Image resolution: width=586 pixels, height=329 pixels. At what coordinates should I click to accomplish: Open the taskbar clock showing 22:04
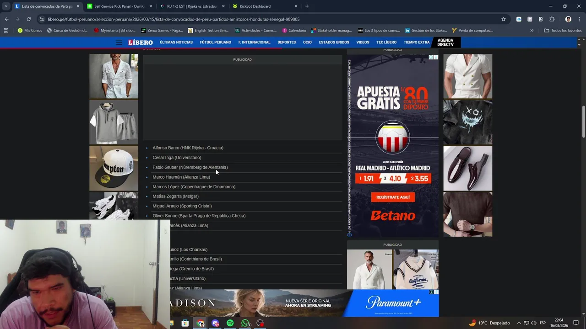(559, 323)
